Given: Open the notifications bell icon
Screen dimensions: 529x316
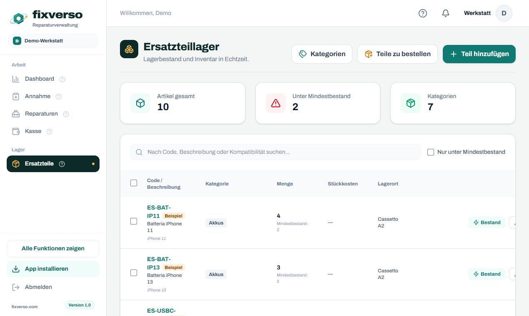Looking at the screenshot, I should pyautogui.click(x=446, y=13).
